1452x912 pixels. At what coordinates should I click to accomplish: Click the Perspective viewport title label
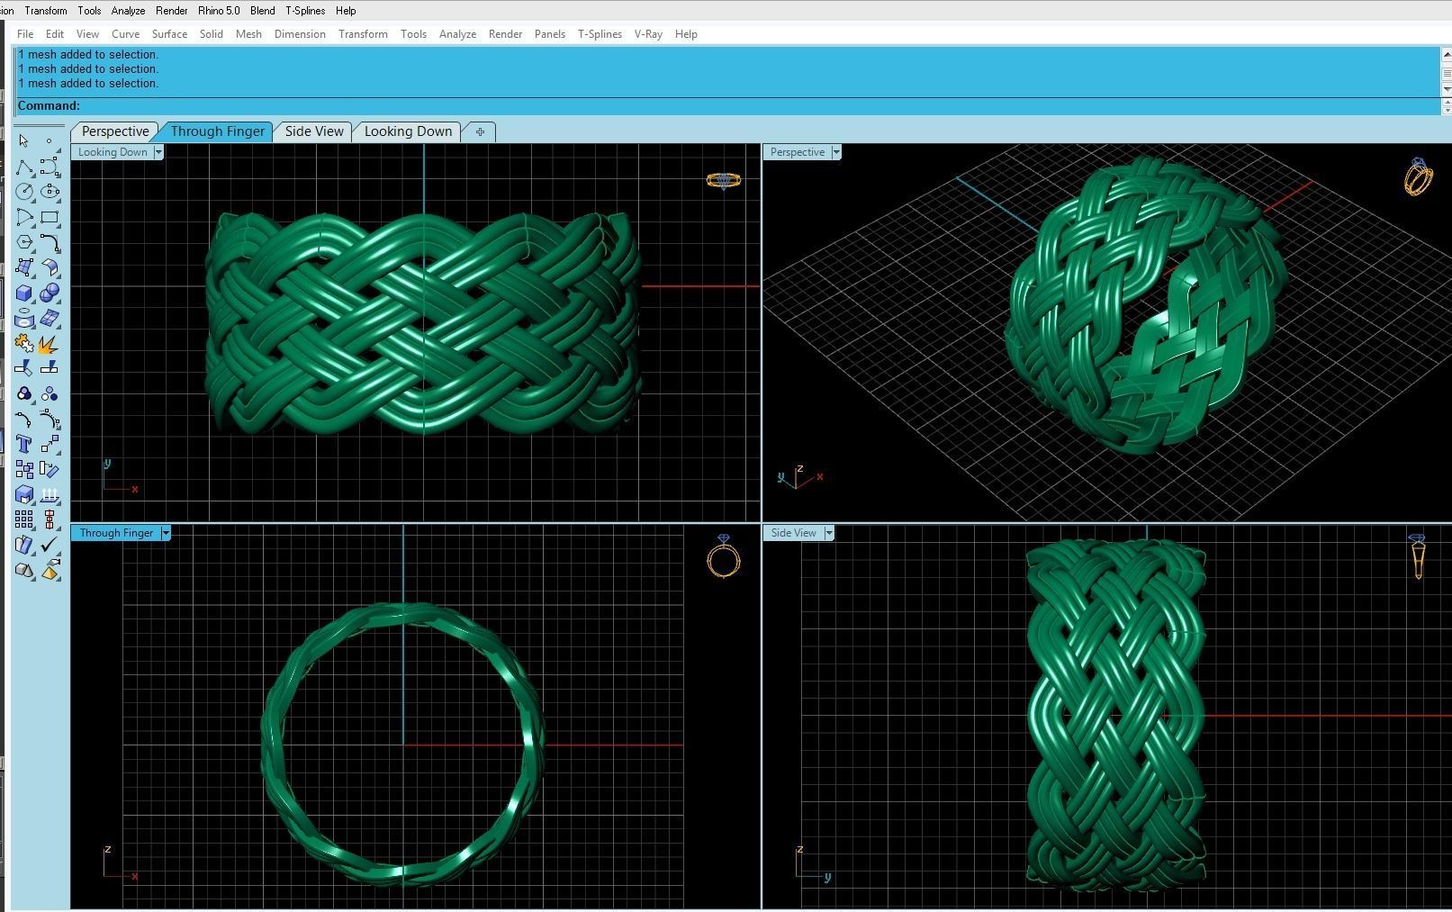798,152
